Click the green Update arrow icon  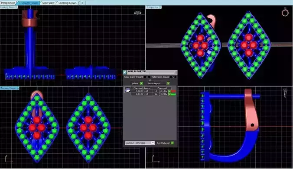(x=141, y=83)
